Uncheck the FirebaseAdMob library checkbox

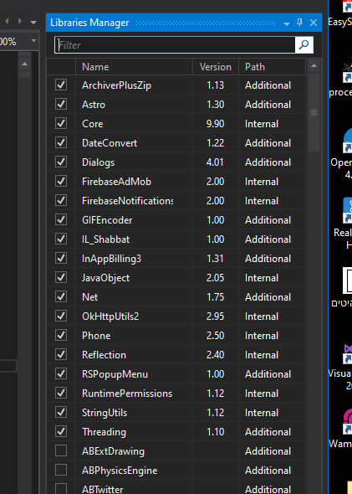pos(61,181)
